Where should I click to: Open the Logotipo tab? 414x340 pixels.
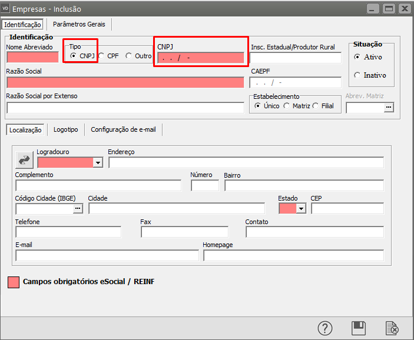[x=65, y=129]
